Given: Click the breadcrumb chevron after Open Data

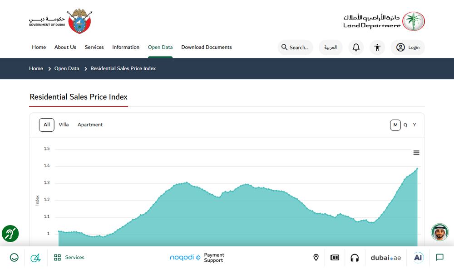Looking at the screenshot, I should [x=85, y=69].
